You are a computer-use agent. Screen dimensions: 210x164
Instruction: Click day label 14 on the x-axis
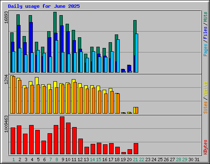tap(92, 159)
